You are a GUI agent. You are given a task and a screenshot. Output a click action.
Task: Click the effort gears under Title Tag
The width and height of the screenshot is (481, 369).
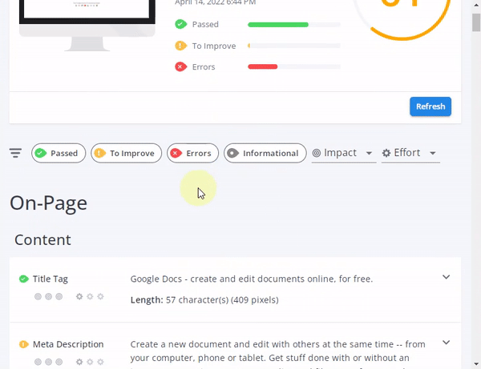point(90,296)
